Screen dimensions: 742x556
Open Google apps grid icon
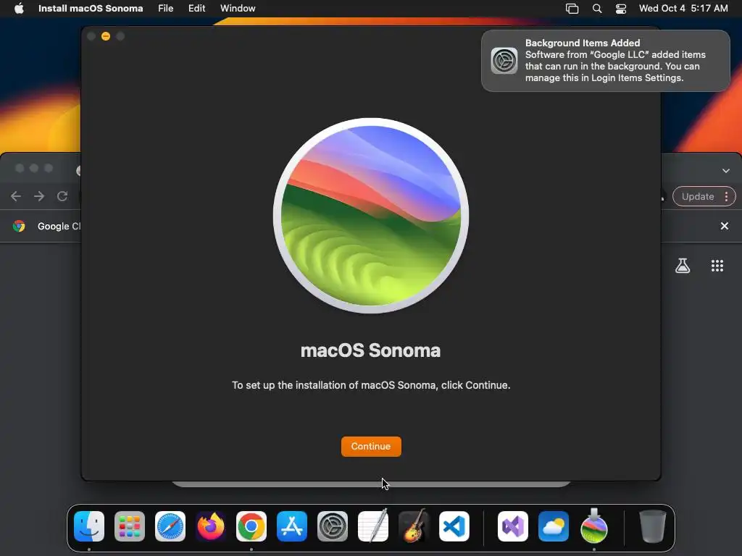point(717,266)
